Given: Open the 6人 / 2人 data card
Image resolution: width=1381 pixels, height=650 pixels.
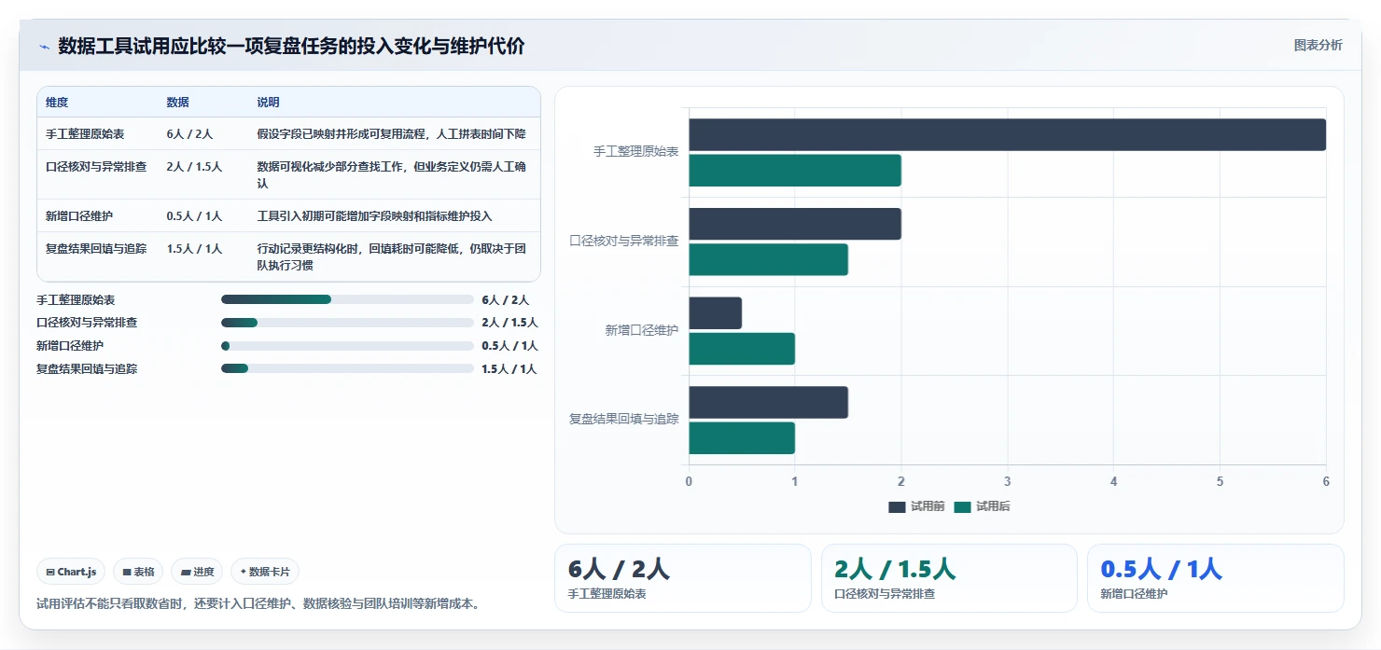Looking at the screenshot, I should pyautogui.click(x=683, y=578).
